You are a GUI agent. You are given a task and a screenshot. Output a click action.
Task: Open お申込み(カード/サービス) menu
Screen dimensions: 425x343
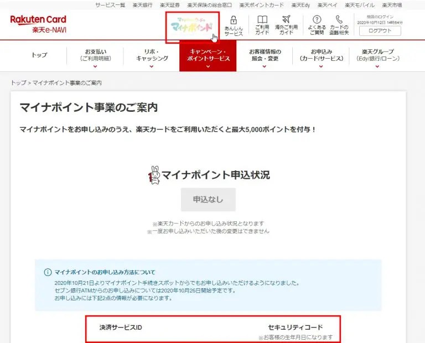[x=321, y=55]
